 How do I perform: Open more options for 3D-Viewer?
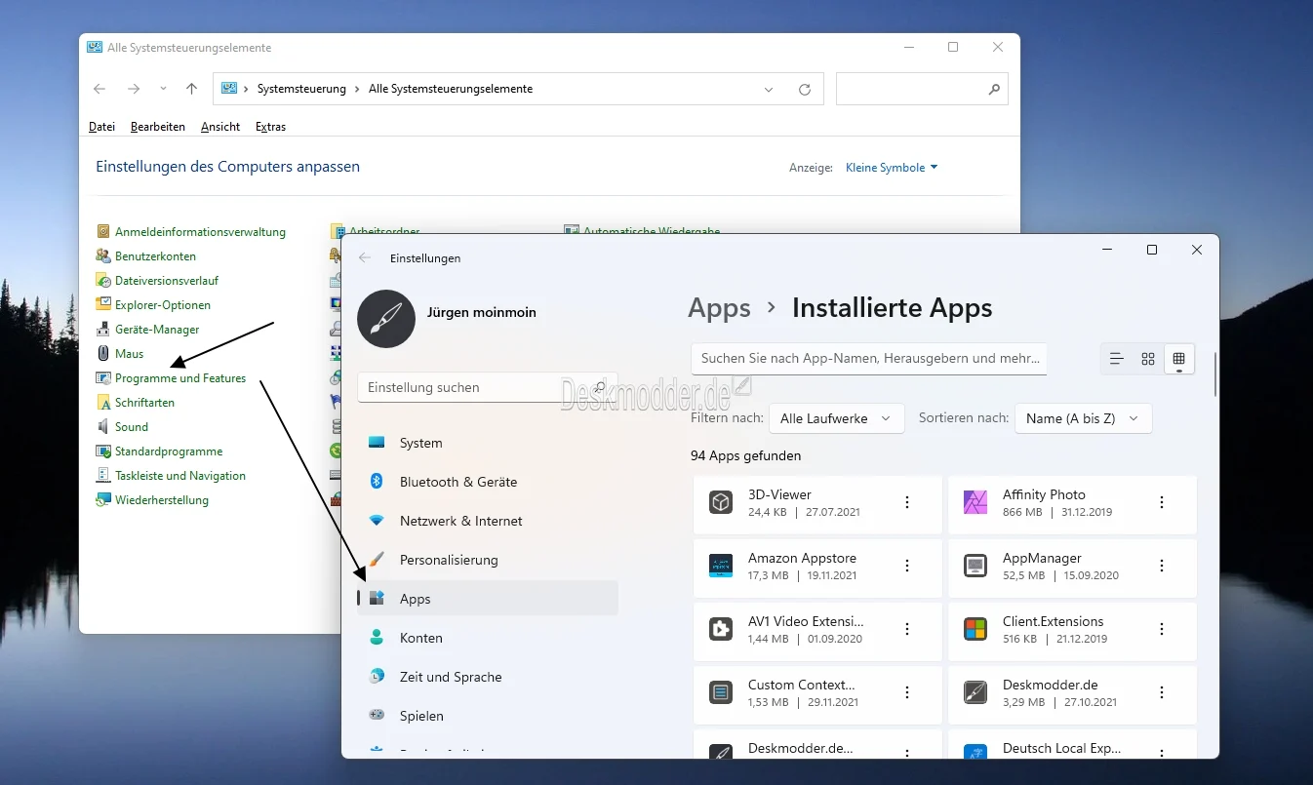click(907, 502)
